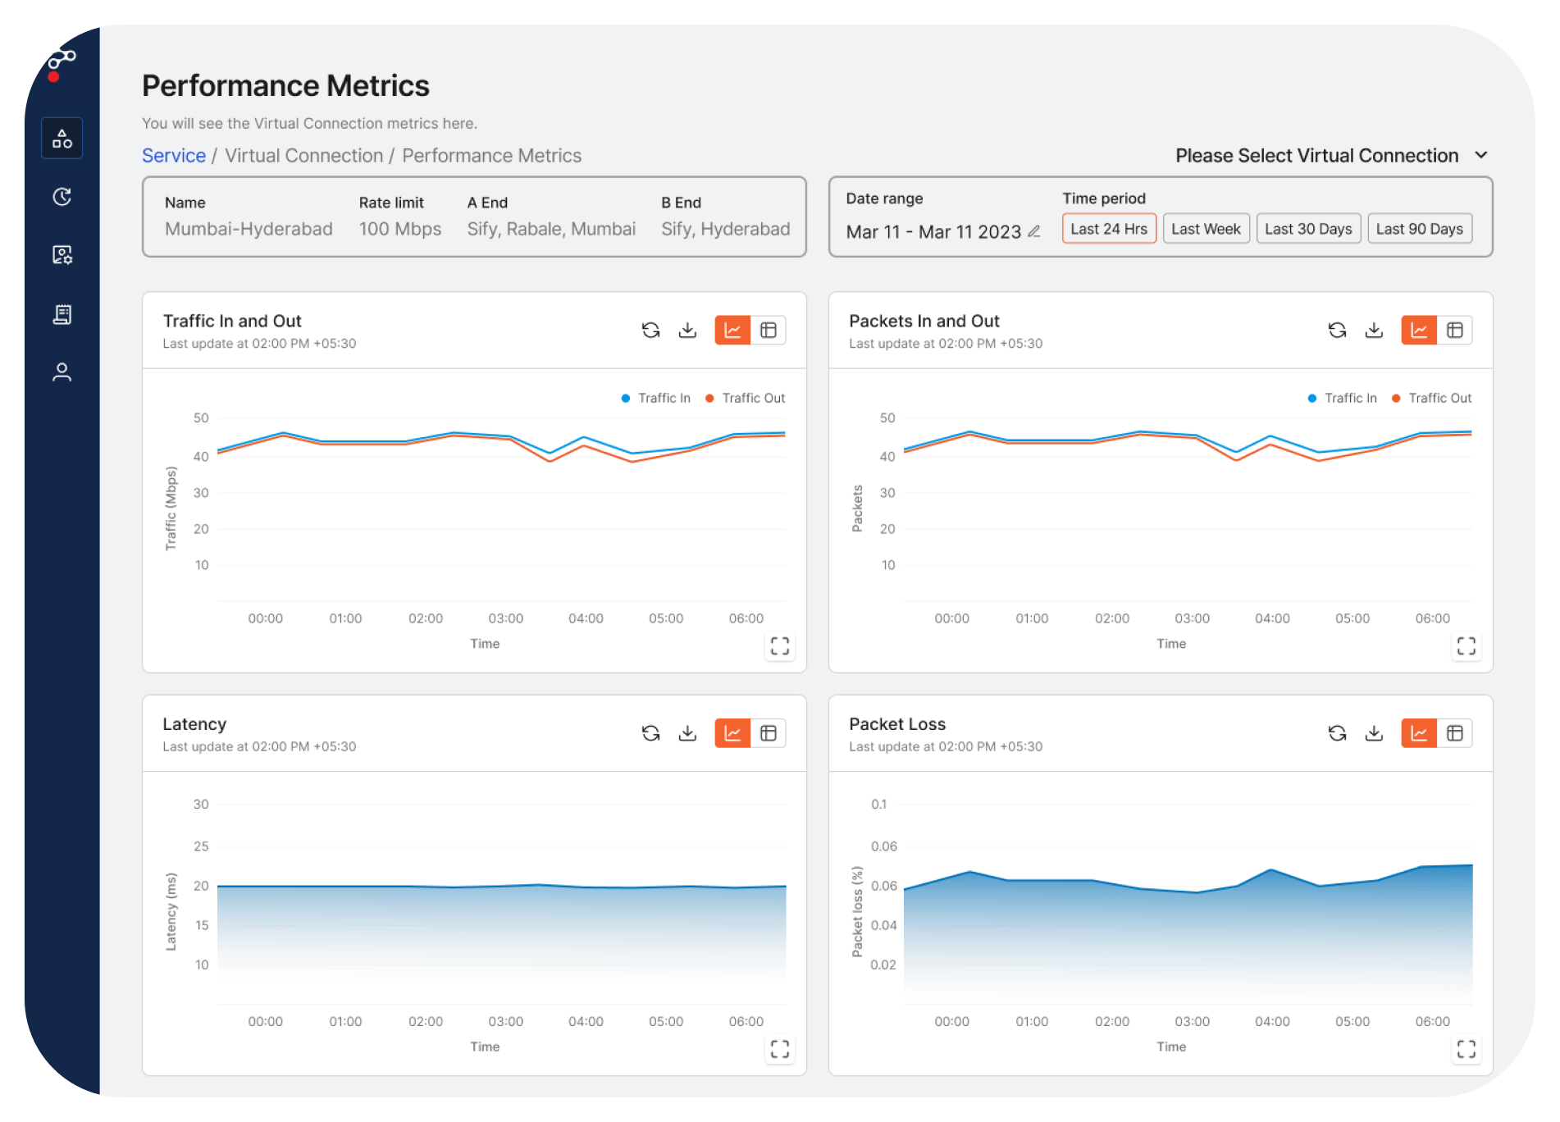
Task: Expand the Packet Loss chart fullscreen
Action: coord(1466,1049)
